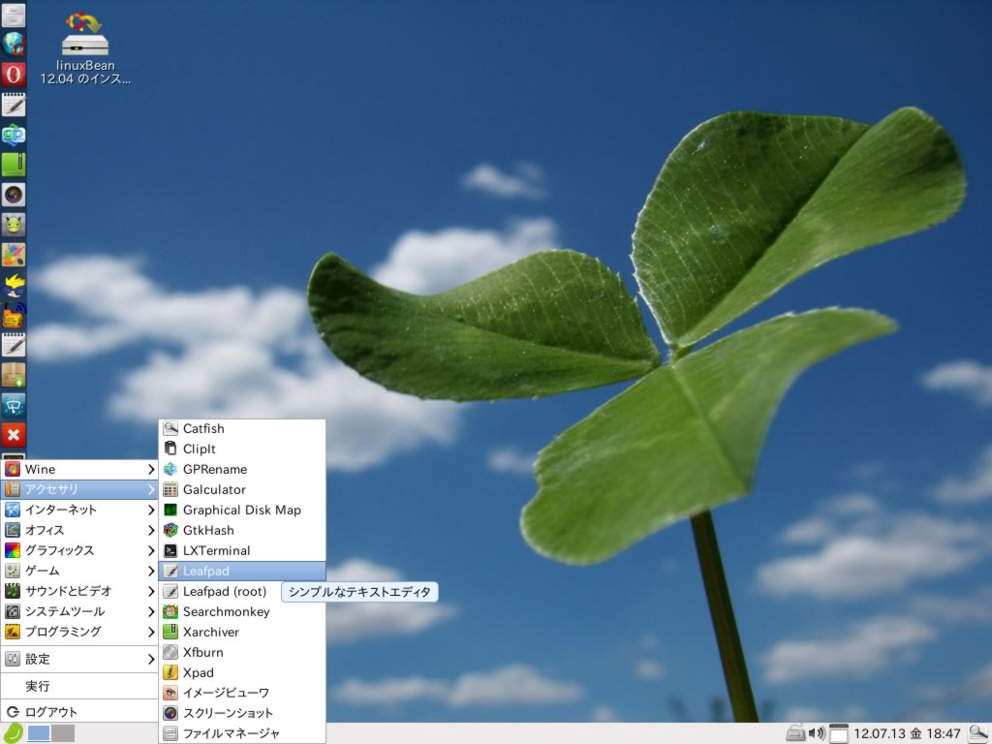
Task: Expand the ゲーム submenu
Action: (79, 570)
